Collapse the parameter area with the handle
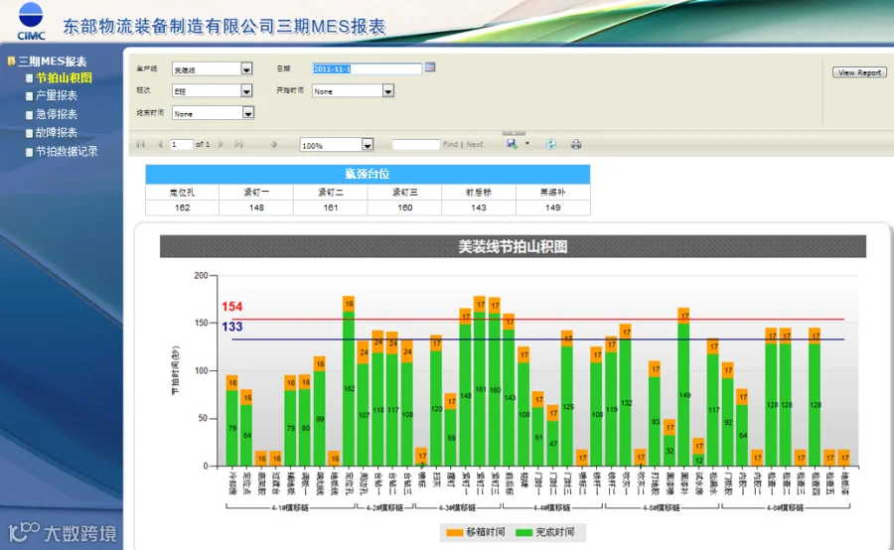This screenshot has height=550, width=894. (x=514, y=133)
